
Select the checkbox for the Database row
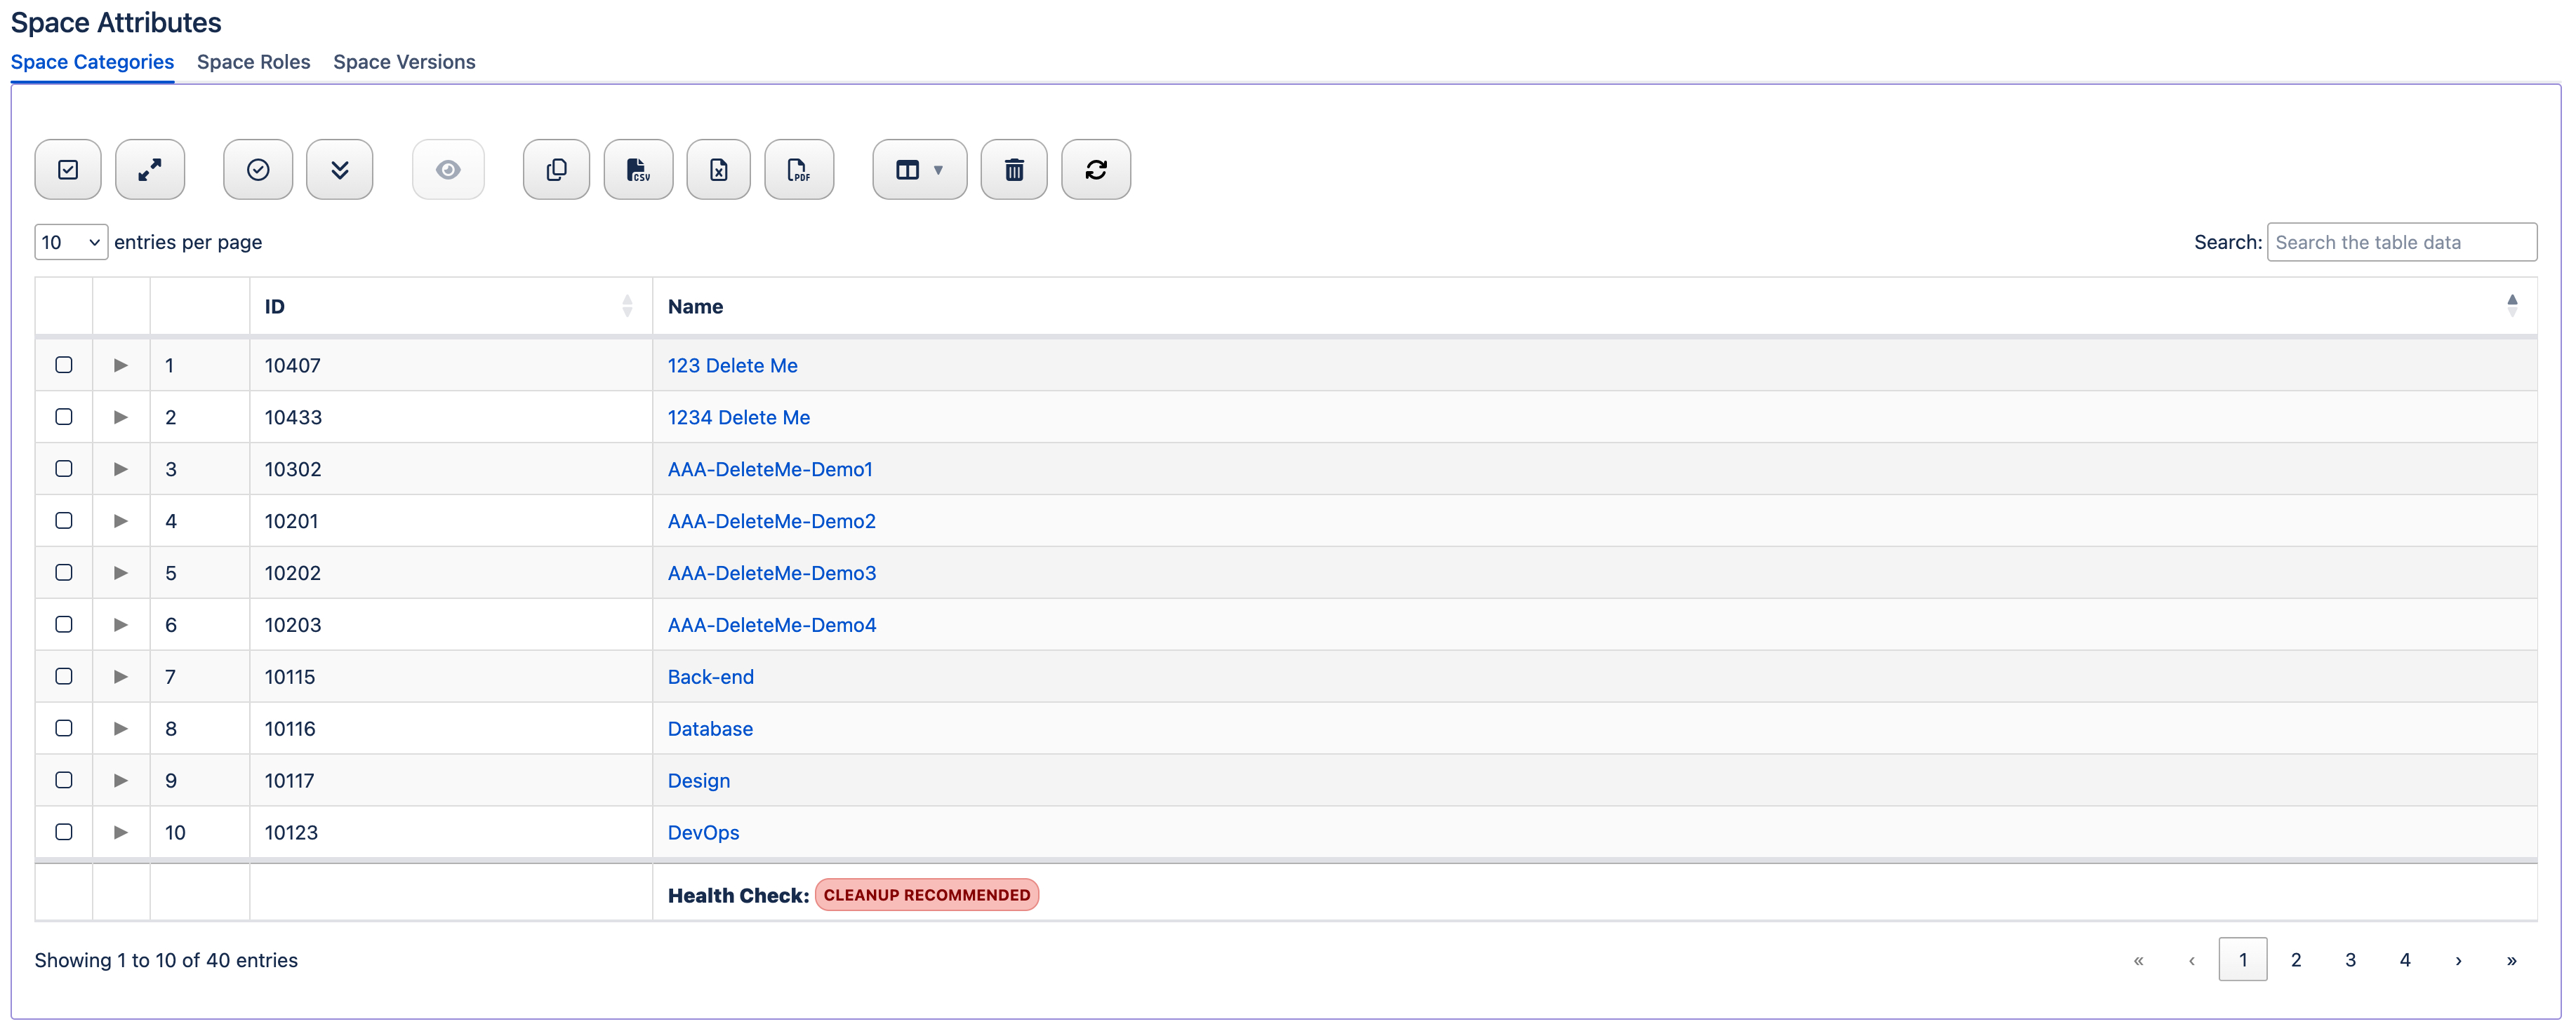(x=64, y=728)
